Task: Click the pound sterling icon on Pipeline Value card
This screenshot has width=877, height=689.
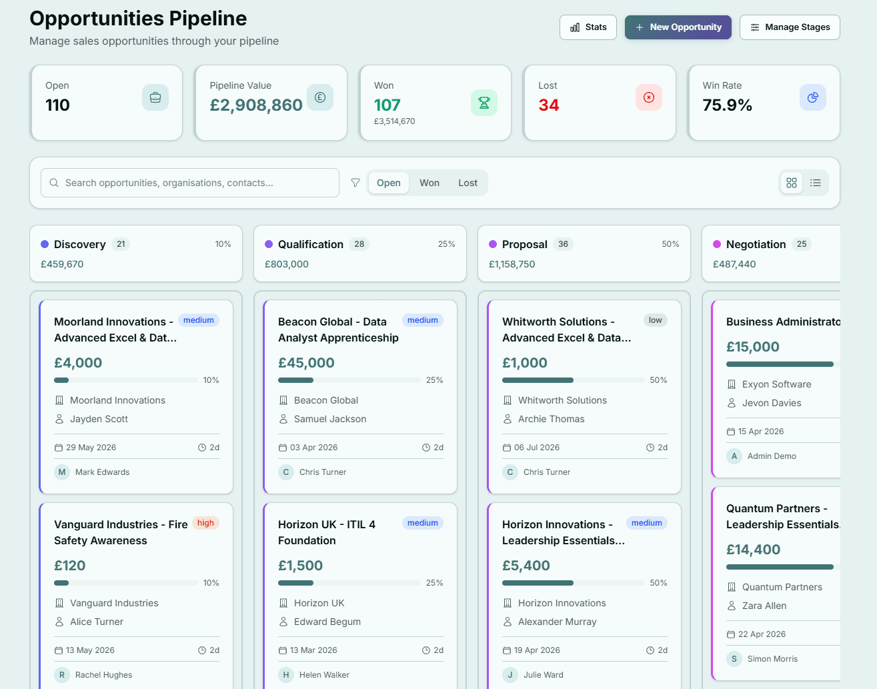Action: click(320, 97)
